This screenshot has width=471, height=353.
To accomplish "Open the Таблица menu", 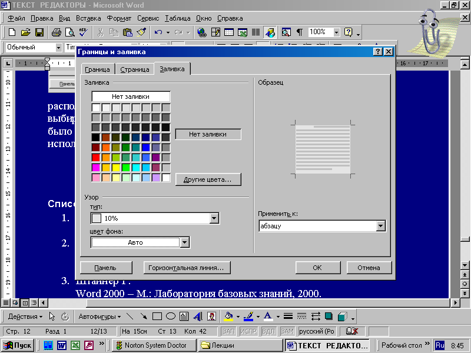I will click(x=178, y=18).
